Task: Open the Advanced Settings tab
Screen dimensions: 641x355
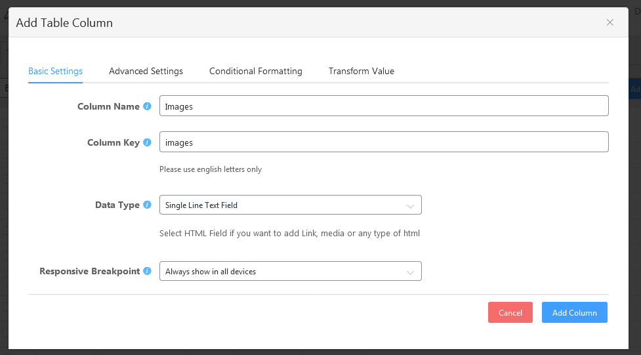Action: pos(146,71)
